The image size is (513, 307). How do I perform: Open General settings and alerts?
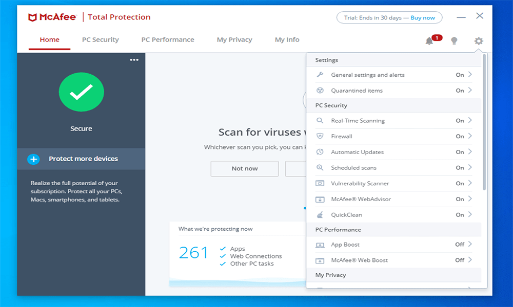click(x=394, y=75)
